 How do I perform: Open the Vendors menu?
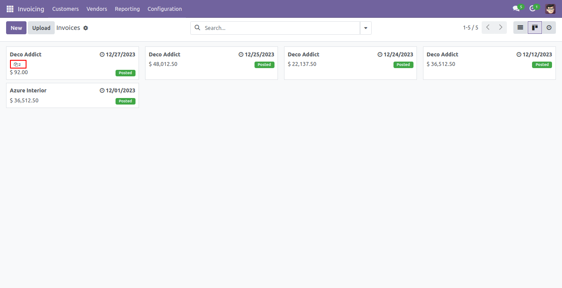(x=97, y=9)
